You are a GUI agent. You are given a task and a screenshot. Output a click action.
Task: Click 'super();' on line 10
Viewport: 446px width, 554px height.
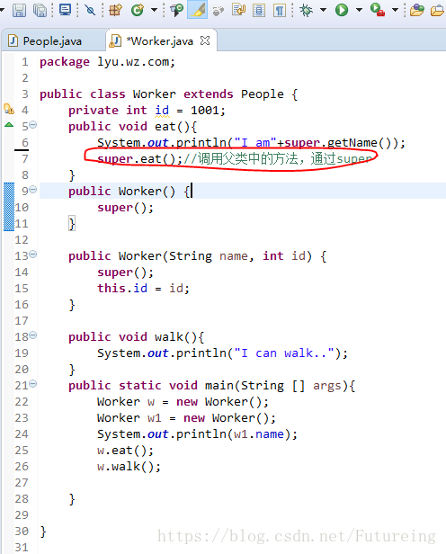125,208
